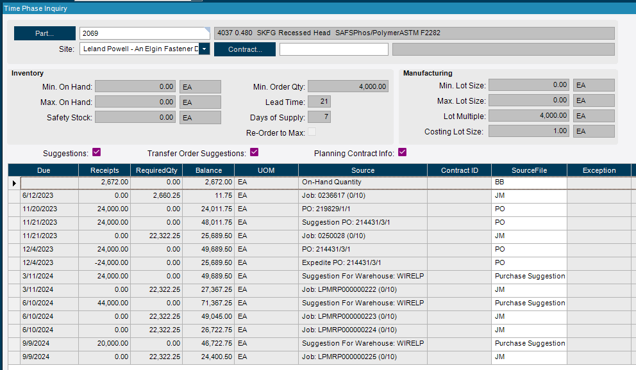Click the Costing Lot Size value 1.00
Image resolution: width=636 pixels, height=370 pixels.
click(x=529, y=131)
